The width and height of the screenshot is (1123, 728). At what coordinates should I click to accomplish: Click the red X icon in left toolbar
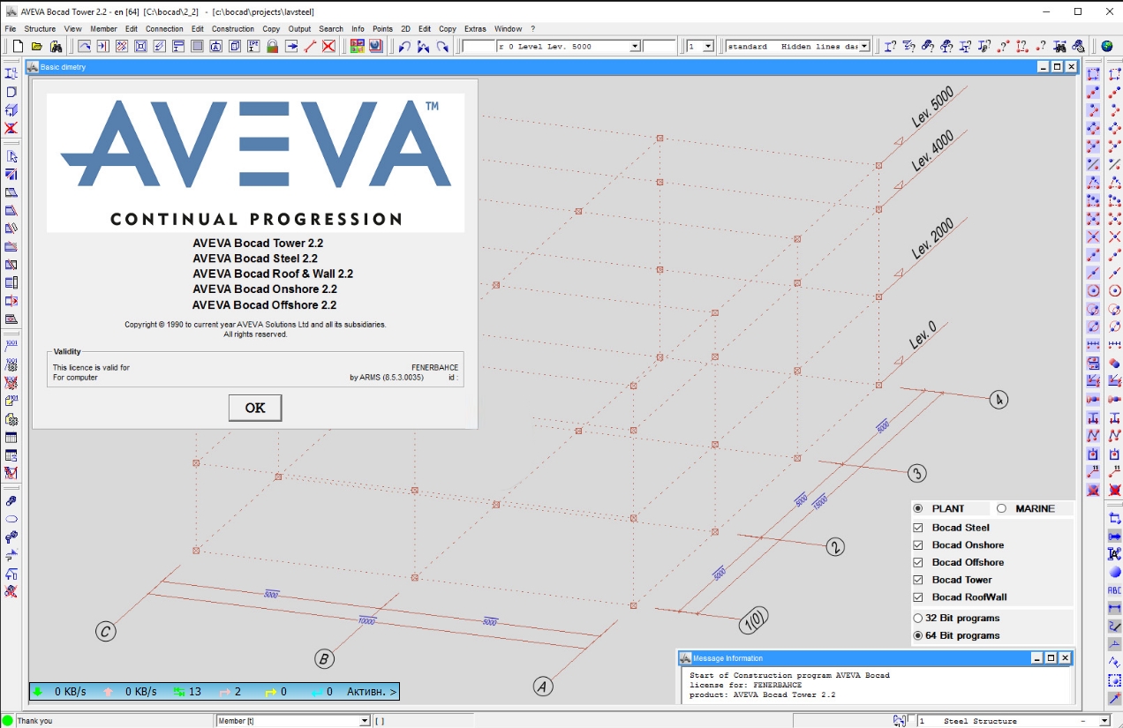pos(11,129)
